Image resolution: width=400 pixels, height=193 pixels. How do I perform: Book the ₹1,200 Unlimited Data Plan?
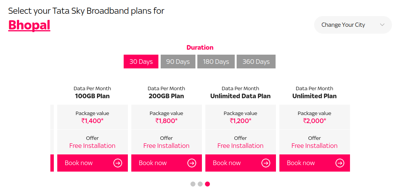pos(227,163)
